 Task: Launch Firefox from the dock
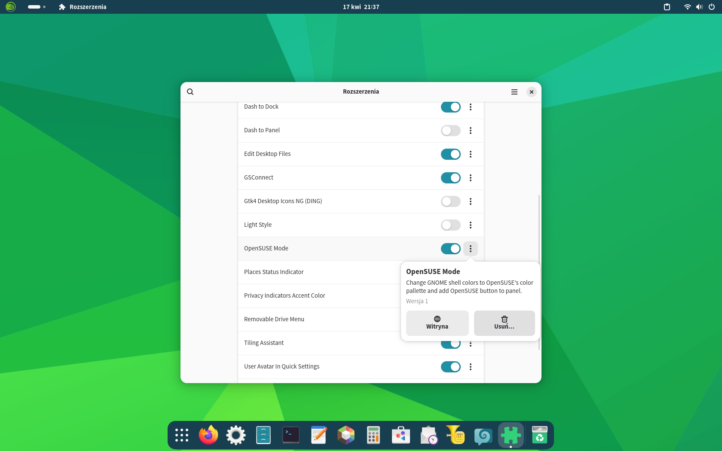click(208, 435)
